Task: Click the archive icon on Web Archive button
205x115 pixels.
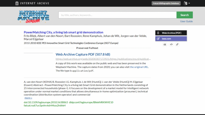Action: [x=158, y=33]
